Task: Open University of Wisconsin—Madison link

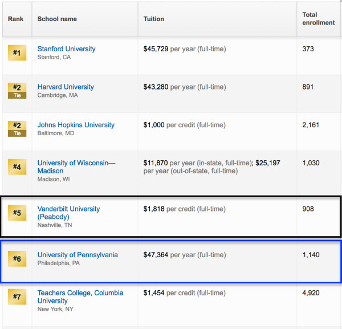Action: [x=76, y=167]
